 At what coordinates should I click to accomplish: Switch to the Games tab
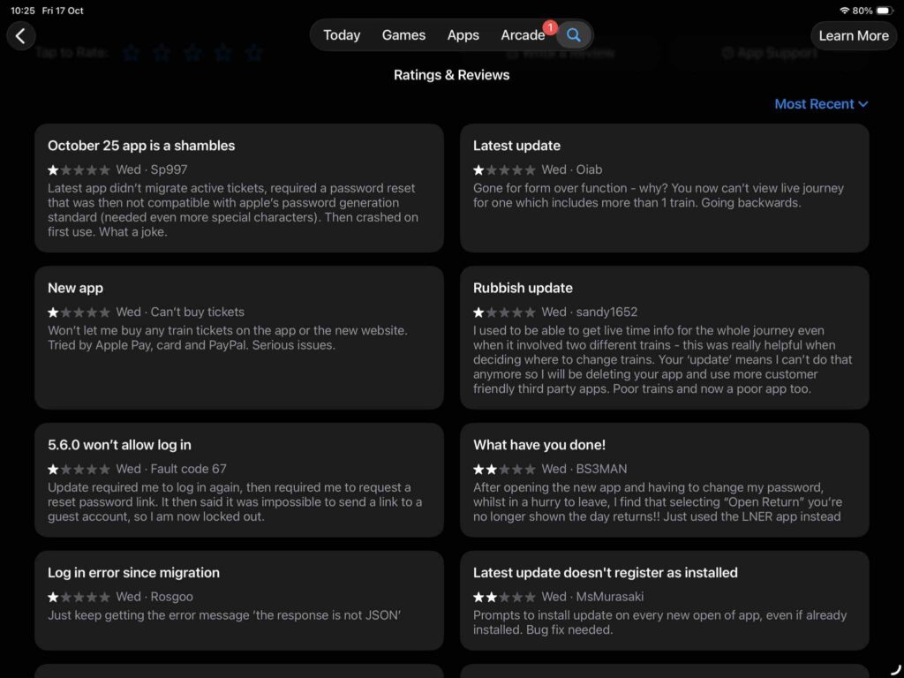403,35
